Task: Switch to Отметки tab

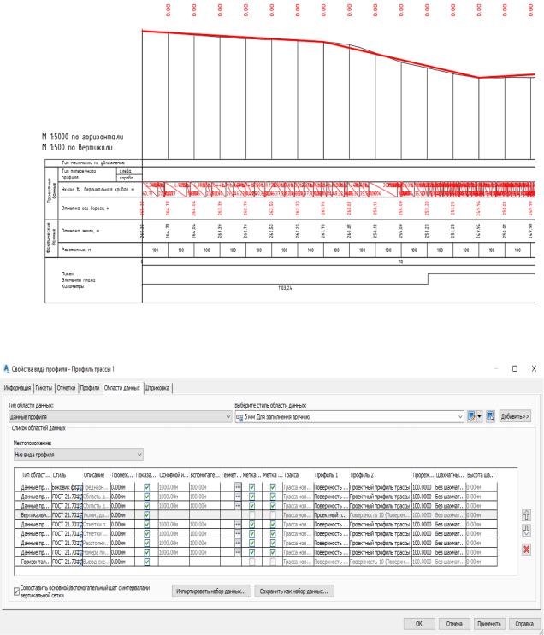Action: pos(66,387)
